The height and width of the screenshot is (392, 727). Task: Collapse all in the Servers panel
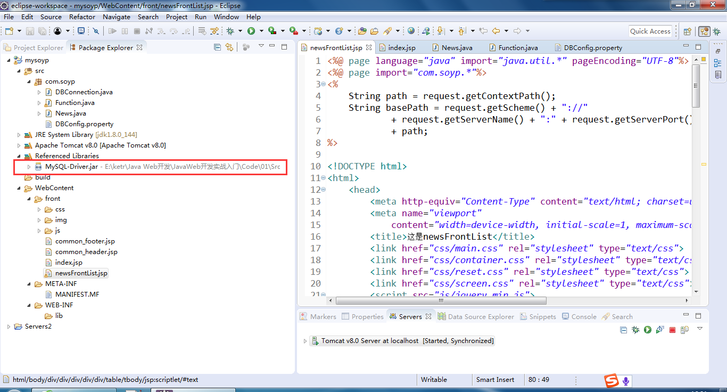click(x=623, y=330)
